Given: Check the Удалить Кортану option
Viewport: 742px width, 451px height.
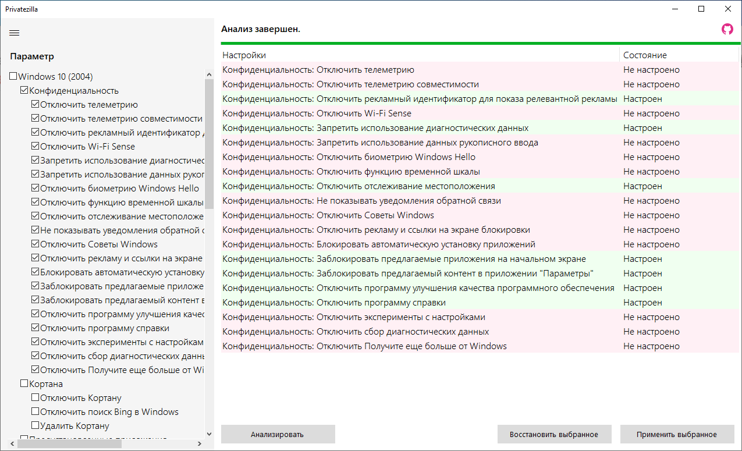Looking at the screenshot, I should [35, 426].
